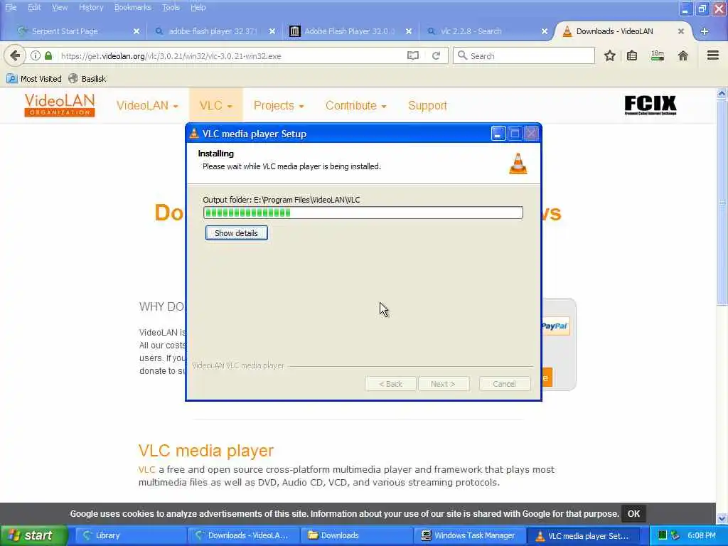Switch to Windows Task Manager taskbar button

click(470, 535)
